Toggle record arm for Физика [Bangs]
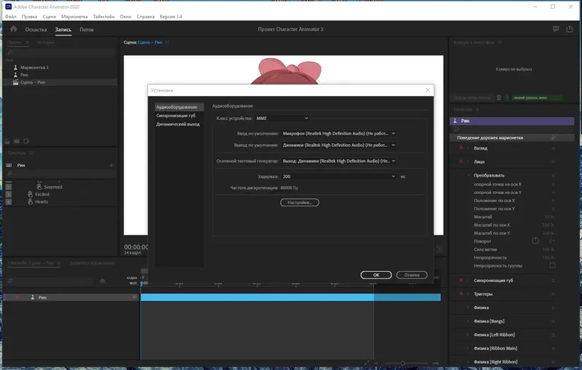The height and width of the screenshot is (370, 582). pos(461,321)
